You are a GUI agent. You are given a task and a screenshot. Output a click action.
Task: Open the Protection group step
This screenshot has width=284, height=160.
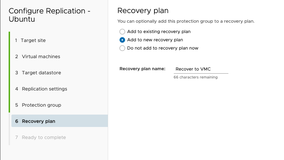(41, 105)
